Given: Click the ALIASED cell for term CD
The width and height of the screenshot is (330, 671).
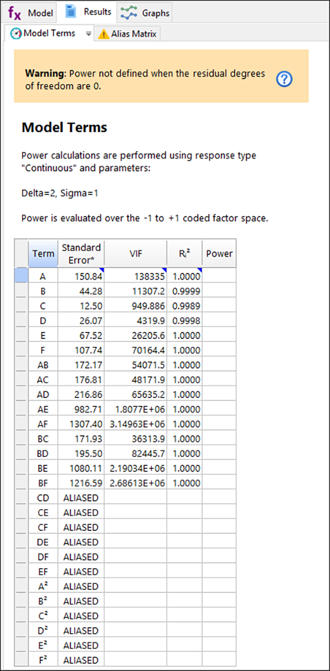Looking at the screenshot, I should (81, 498).
